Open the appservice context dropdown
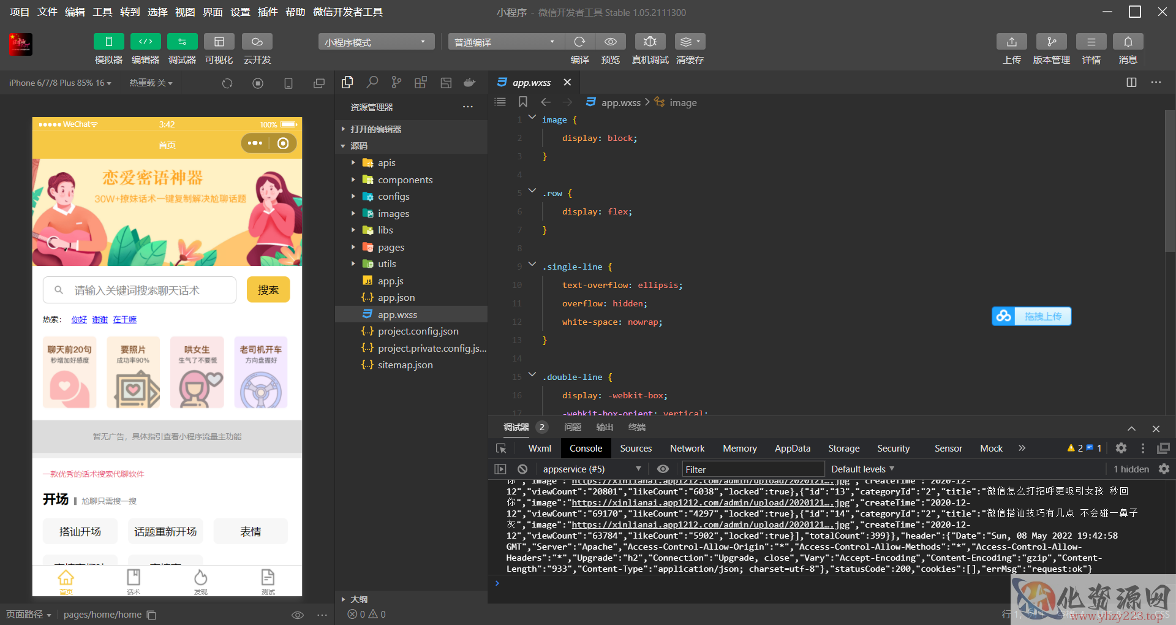Screen dimensions: 1176x625 592,469
